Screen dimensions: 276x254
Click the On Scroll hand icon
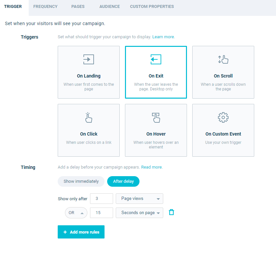pyautogui.click(x=223, y=59)
